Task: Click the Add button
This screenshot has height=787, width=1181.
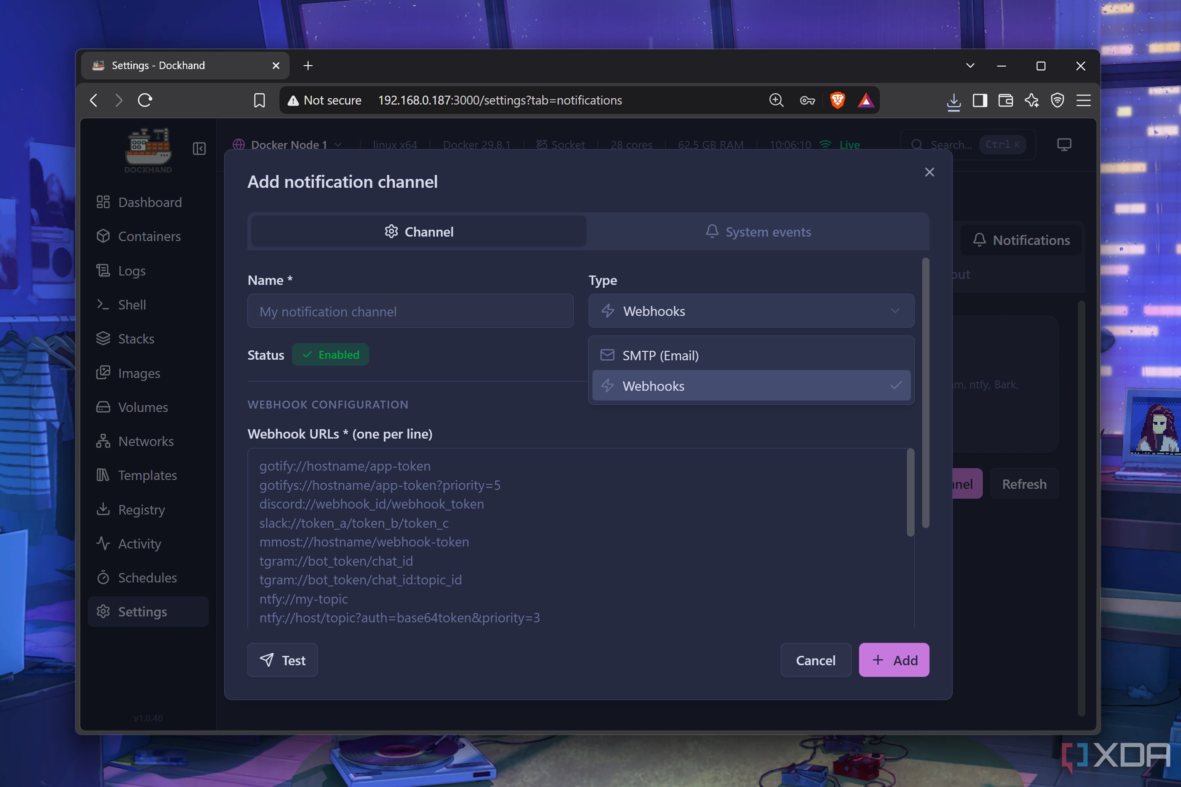Action: [894, 660]
